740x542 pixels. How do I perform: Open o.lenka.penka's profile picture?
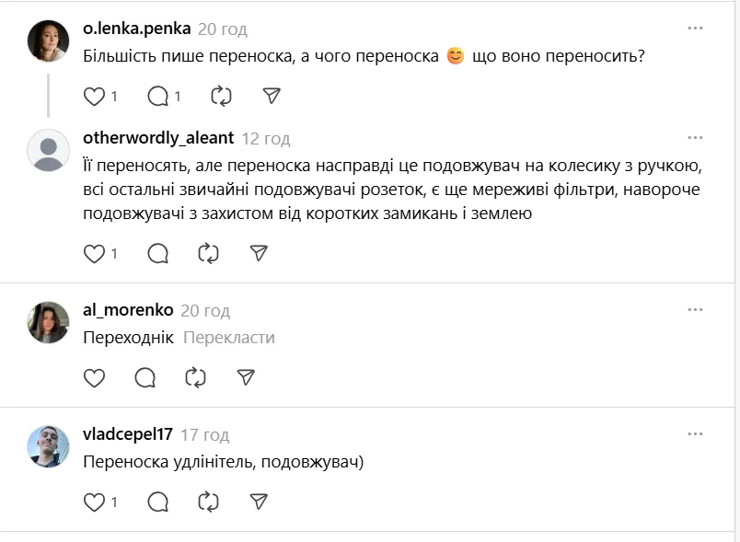click(x=48, y=40)
